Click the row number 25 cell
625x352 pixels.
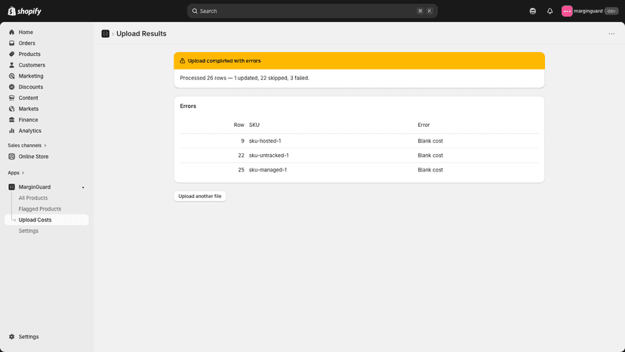[x=241, y=170]
